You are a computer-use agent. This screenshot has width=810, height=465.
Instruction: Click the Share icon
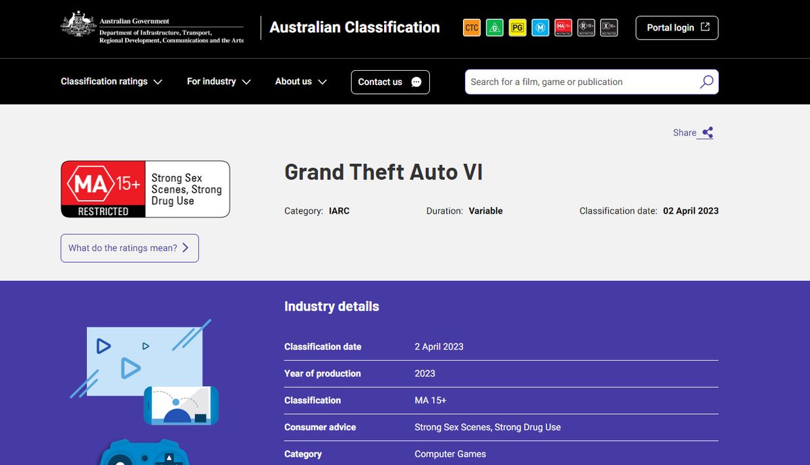(x=707, y=133)
